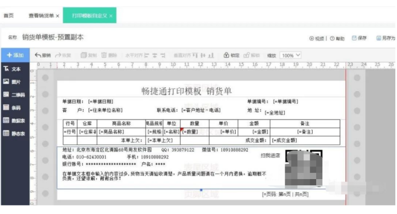The width and height of the screenshot is (397, 214).
Task: Select the 电话: 010-62430001 text
Action: coord(84,157)
